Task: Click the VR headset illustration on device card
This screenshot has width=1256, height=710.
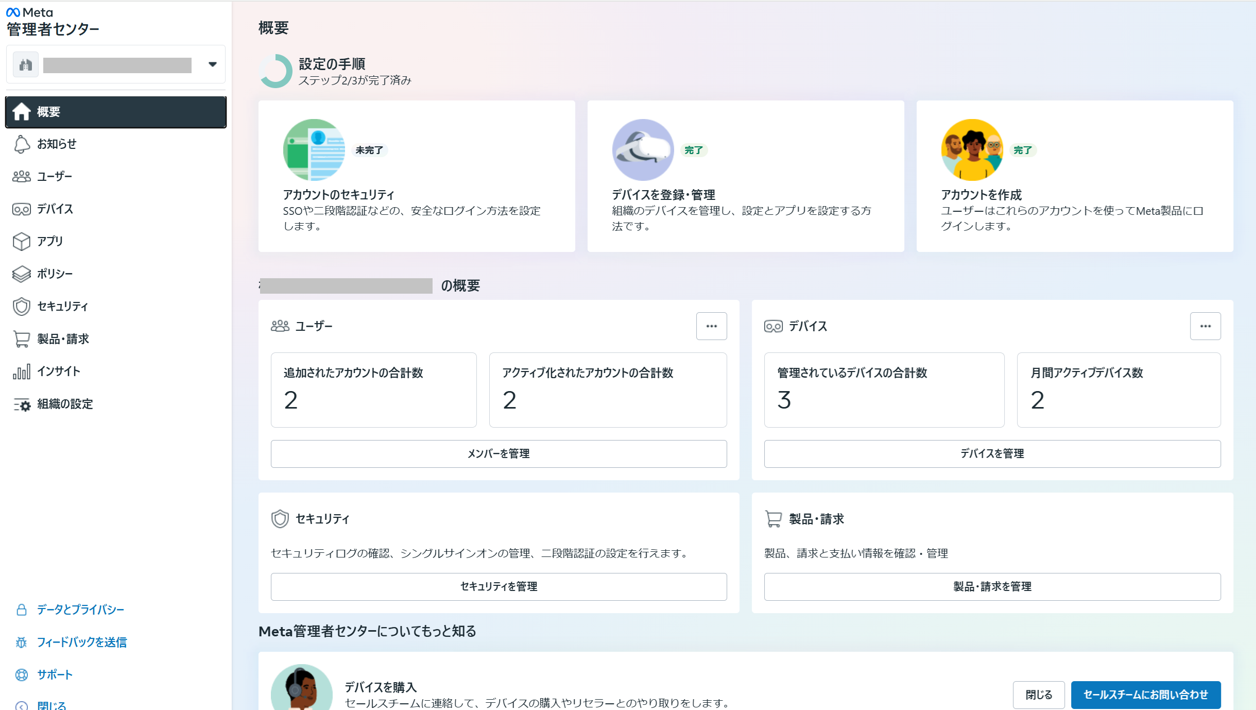Action: click(x=643, y=150)
